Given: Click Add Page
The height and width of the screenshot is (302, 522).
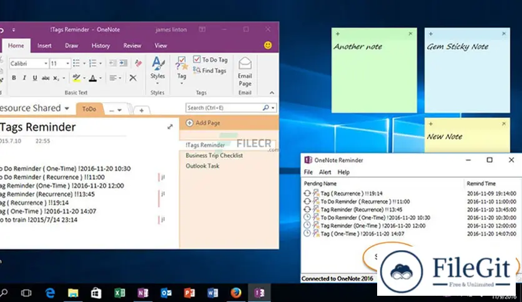Looking at the screenshot, I should point(203,123).
